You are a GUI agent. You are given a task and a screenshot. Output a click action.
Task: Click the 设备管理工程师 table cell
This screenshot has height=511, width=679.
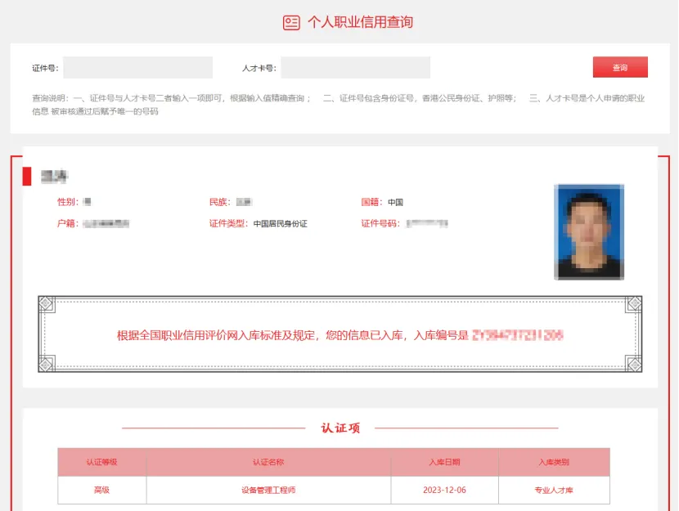click(268, 490)
